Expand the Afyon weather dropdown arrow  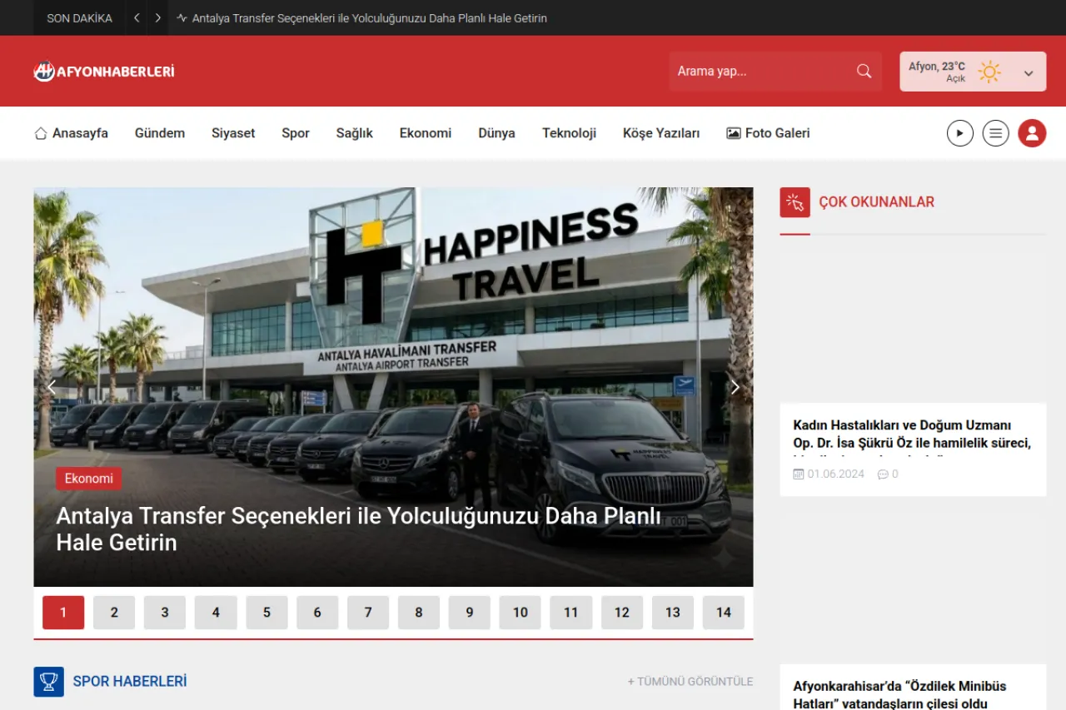[x=1029, y=73]
